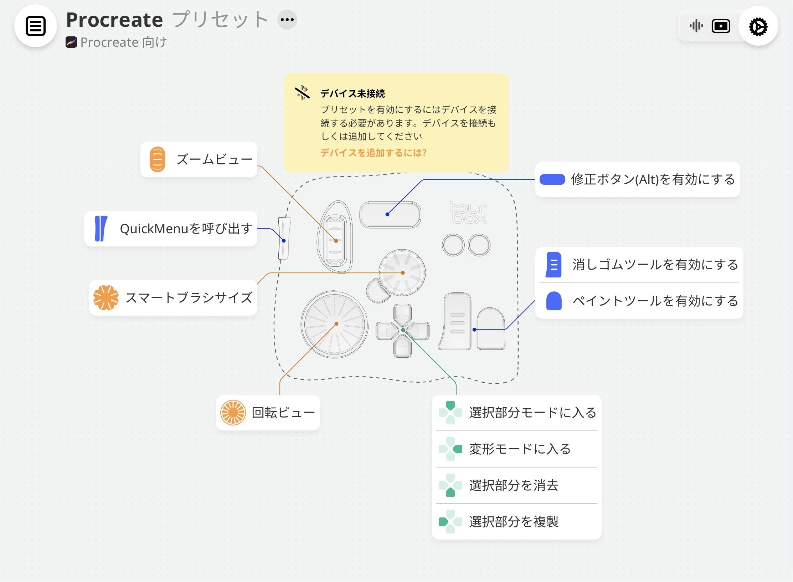
Task: Select 修正ボタン(Alt)を有効にする label
Action: tap(653, 179)
